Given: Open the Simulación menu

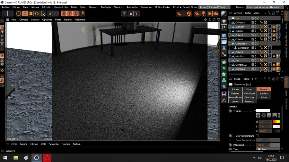Looking at the screenshot, I should pos(146,7).
